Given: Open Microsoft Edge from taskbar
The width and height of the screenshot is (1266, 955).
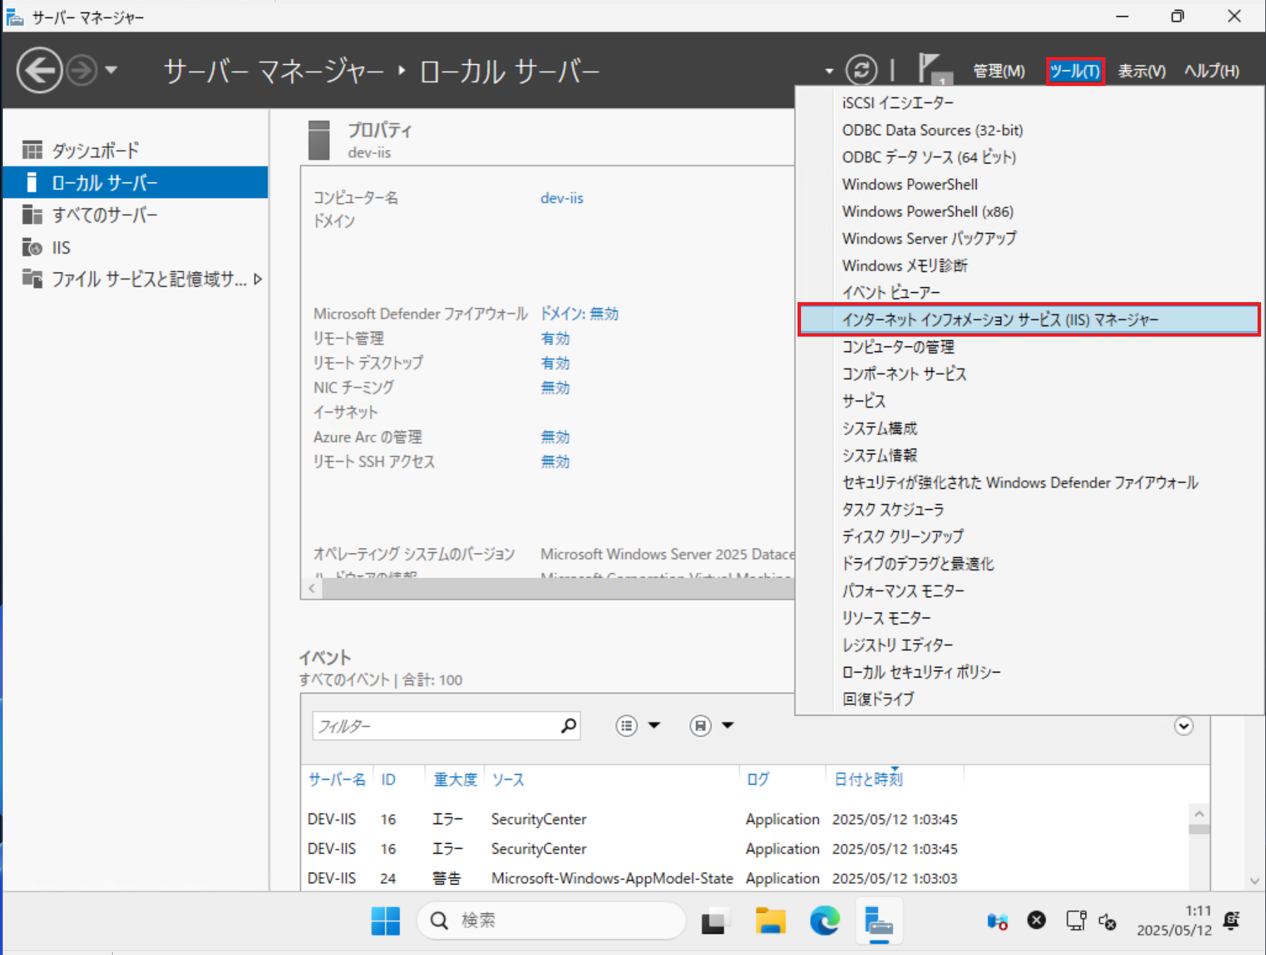Looking at the screenshot, I should pos(824,920).
